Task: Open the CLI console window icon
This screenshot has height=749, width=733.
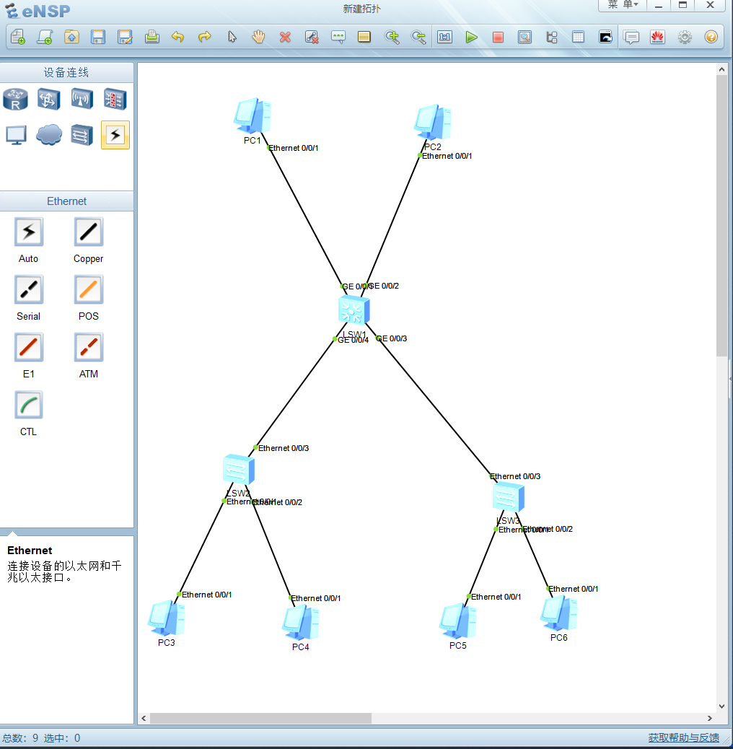Action: click(x=605, y=37)
